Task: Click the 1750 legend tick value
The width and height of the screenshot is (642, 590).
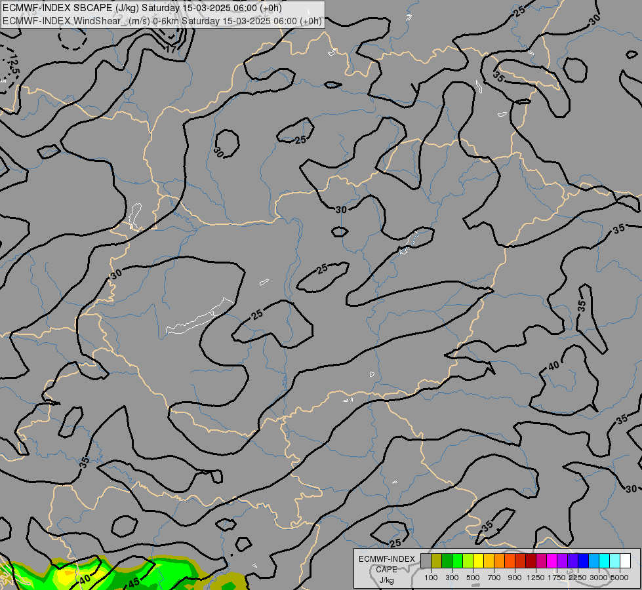Action: (557, 578)
